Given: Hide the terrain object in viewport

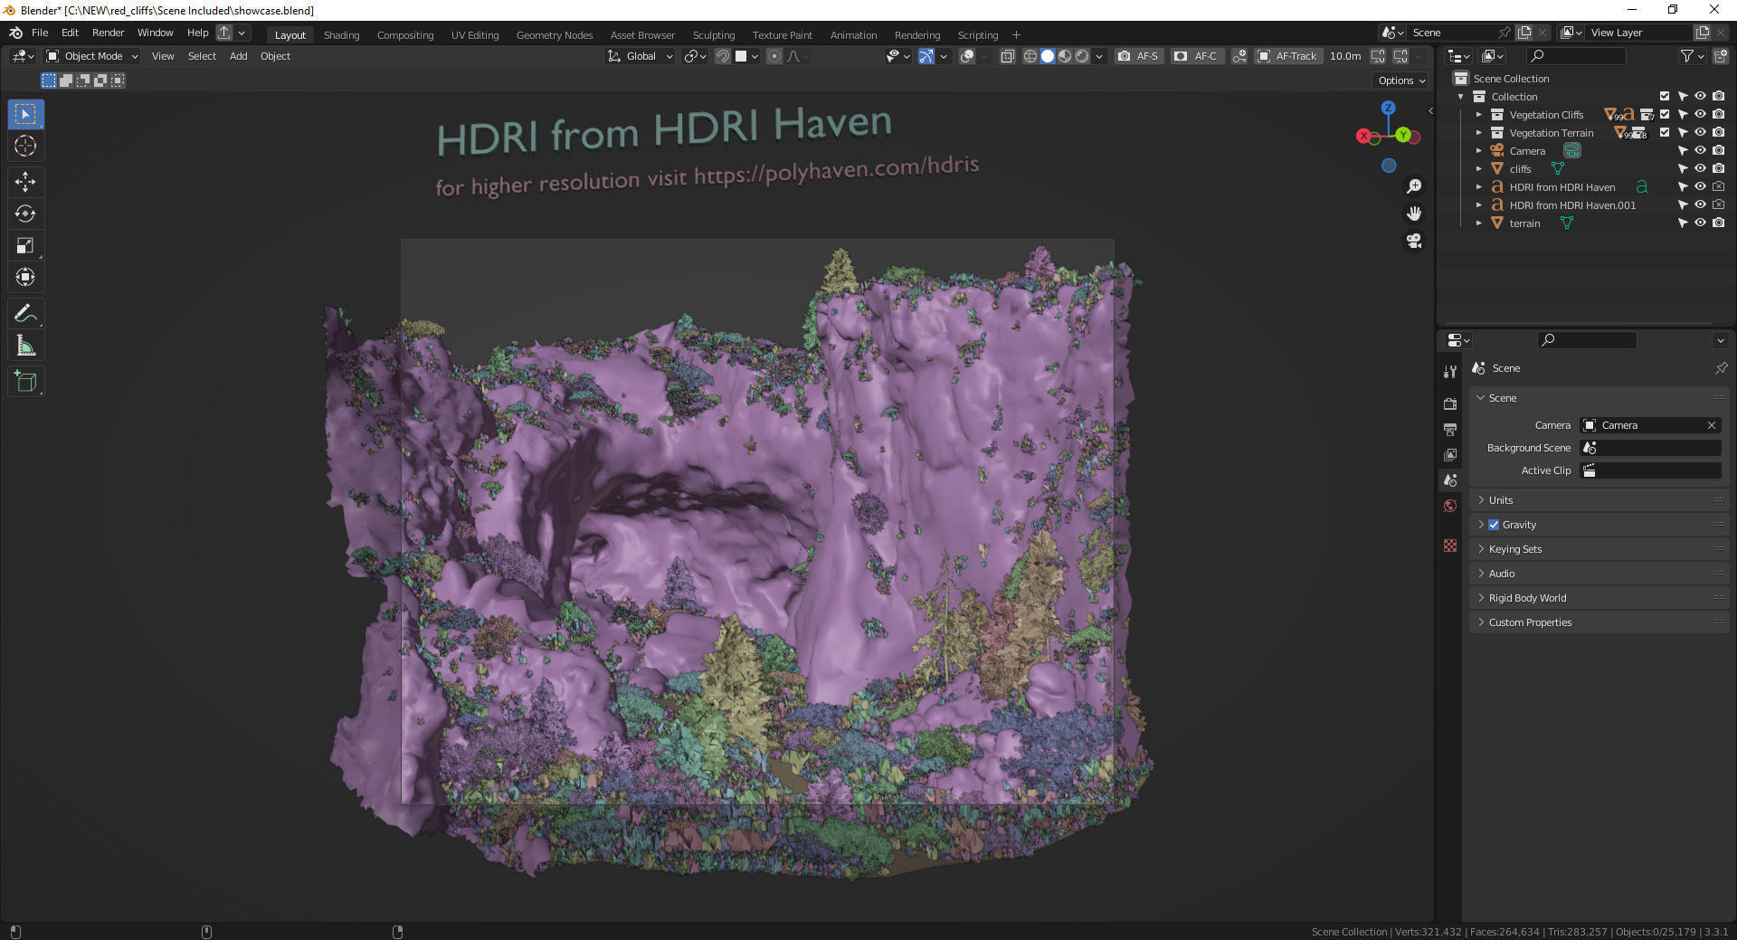Looking at the screenshot, I should tap(1701, 223).
